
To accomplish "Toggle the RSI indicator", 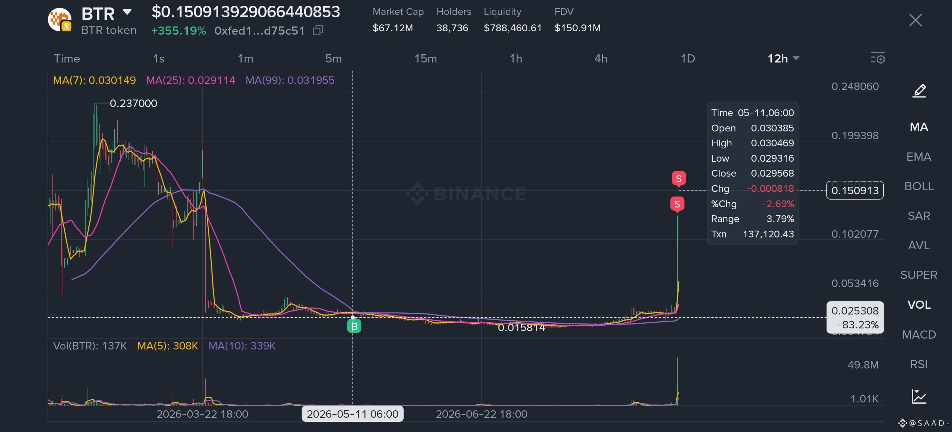I will (919, 364).
